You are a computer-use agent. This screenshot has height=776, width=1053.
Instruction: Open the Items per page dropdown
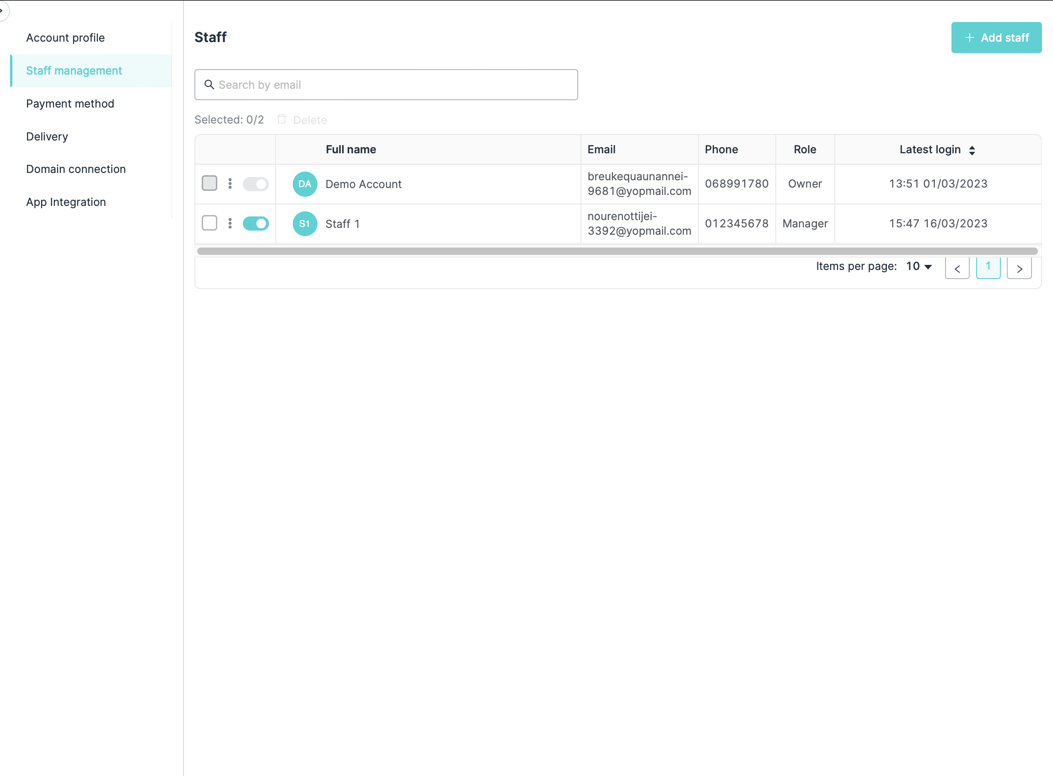pos(919,266)
